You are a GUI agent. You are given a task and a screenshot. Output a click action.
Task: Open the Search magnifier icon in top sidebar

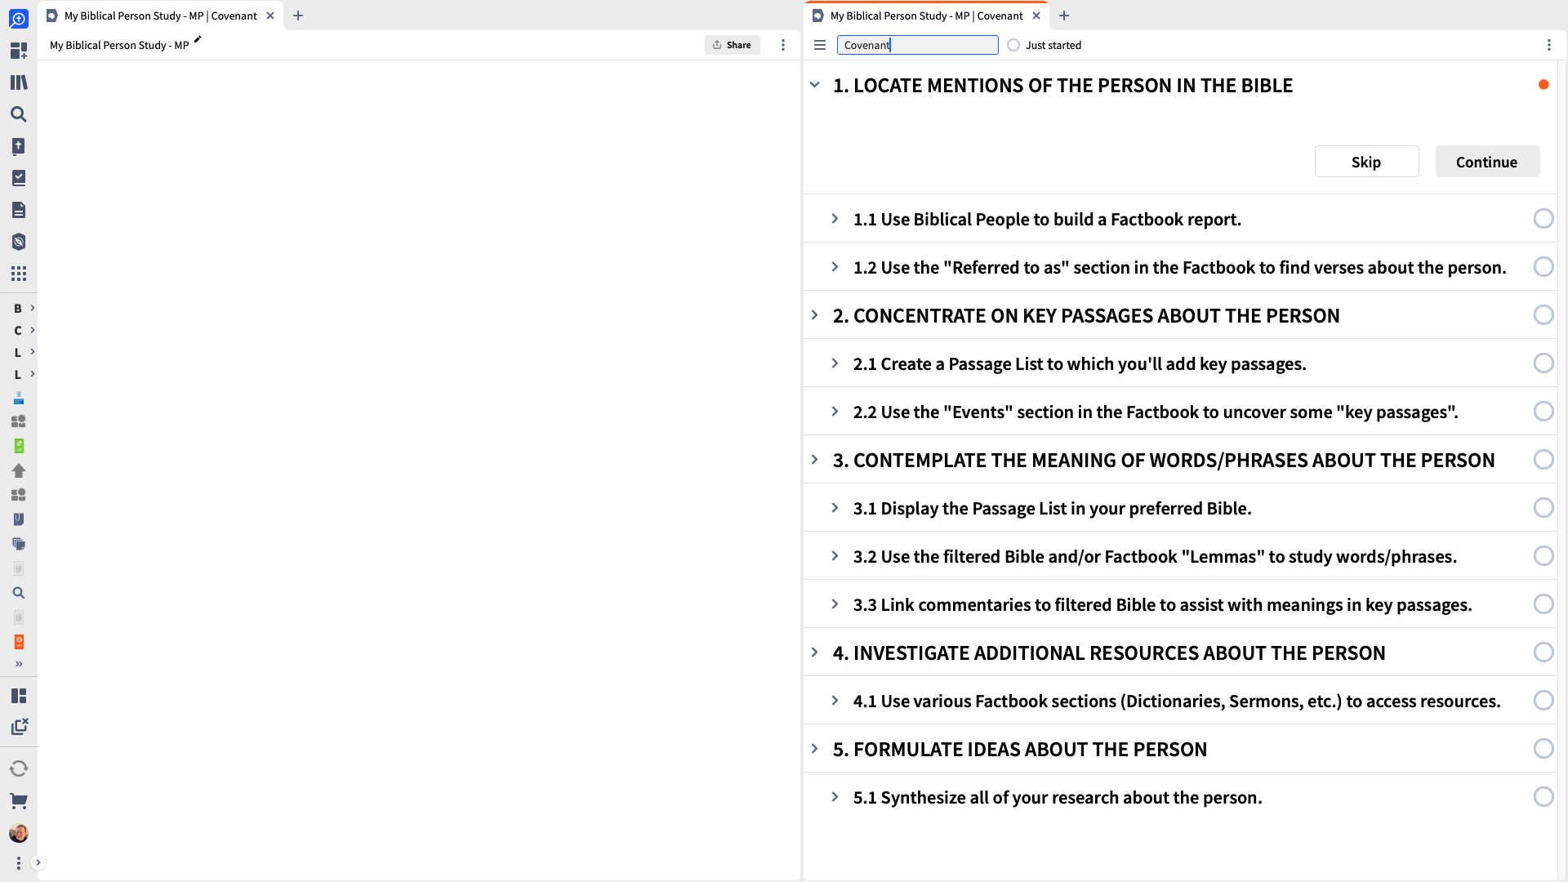18,114
